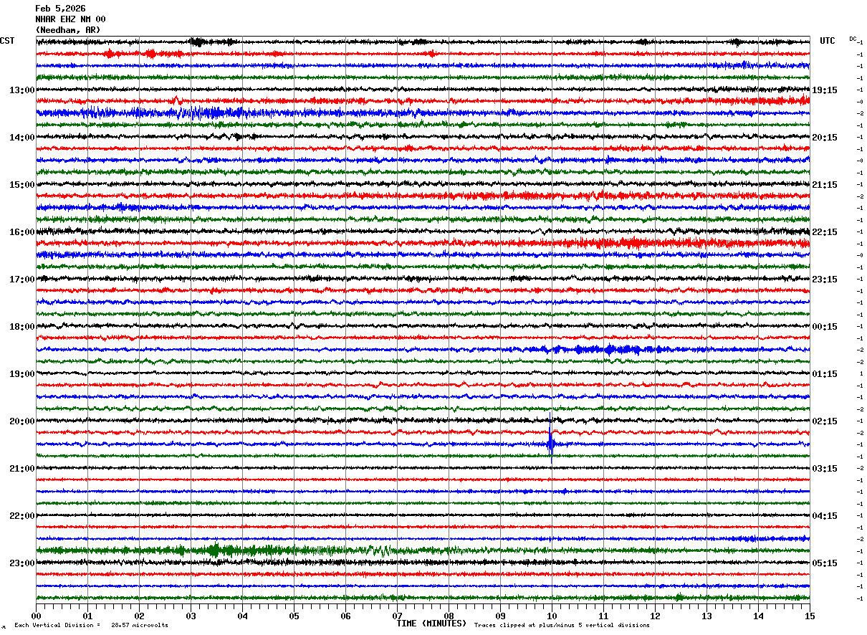The image size is (867, 635).
Task: Click the 19:15 UTC time label
Action: coord(824,90)
